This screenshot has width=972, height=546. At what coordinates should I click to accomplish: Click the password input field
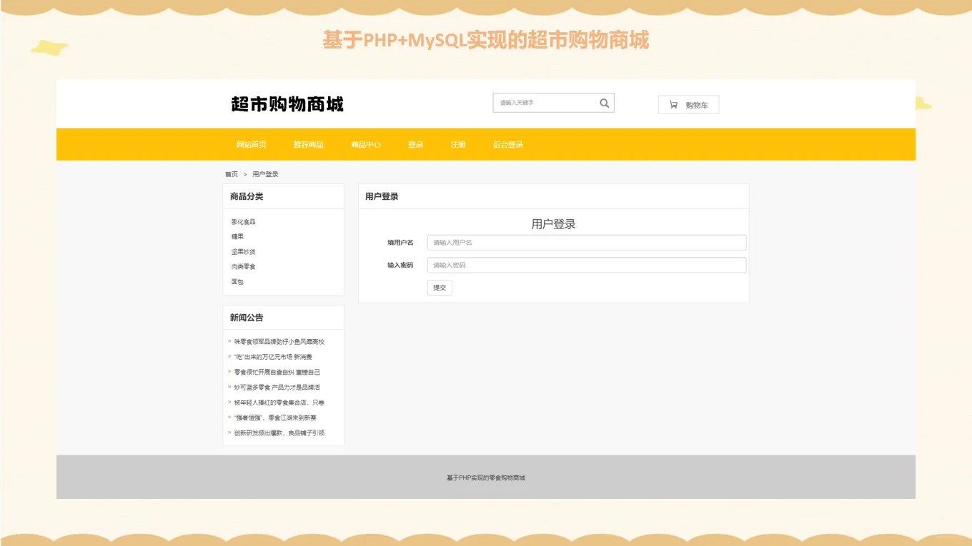[585, 265]
